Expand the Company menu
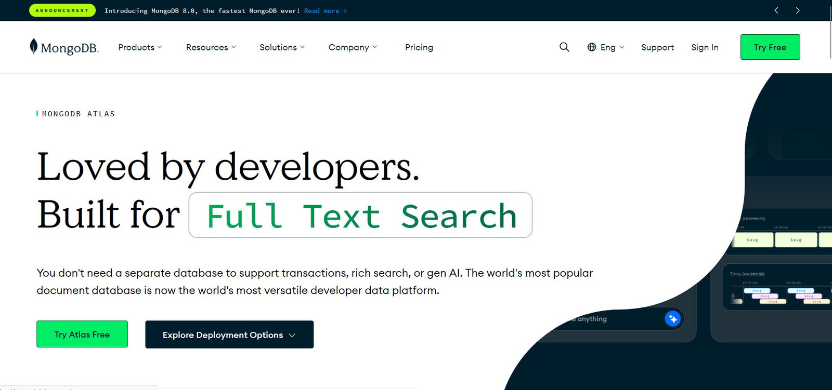Viewport: 832px width, 390px height. (353, 47)
